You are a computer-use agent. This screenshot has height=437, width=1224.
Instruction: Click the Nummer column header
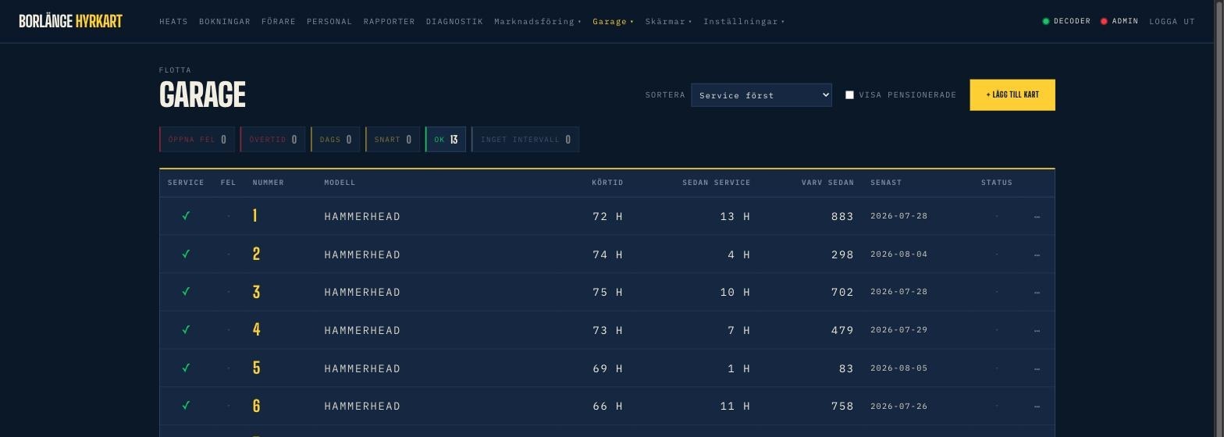(269, 183)
